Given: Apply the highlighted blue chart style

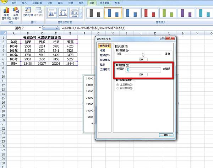Looking at the screenshot, I should coord(113,13).
